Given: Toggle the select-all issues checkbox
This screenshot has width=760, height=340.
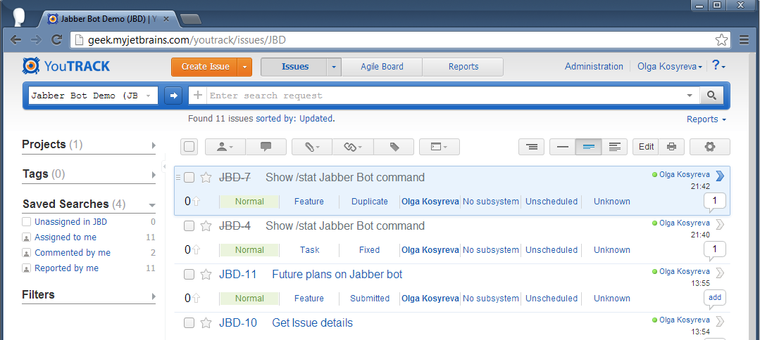Looking at the screenshot, I should pyautogui.click(x=189, y=147).
